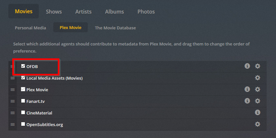276x138 pixels.
Task: Click the drag handle beside Fanart.tv
Action: pyautogui.click(x=13, y=101)
